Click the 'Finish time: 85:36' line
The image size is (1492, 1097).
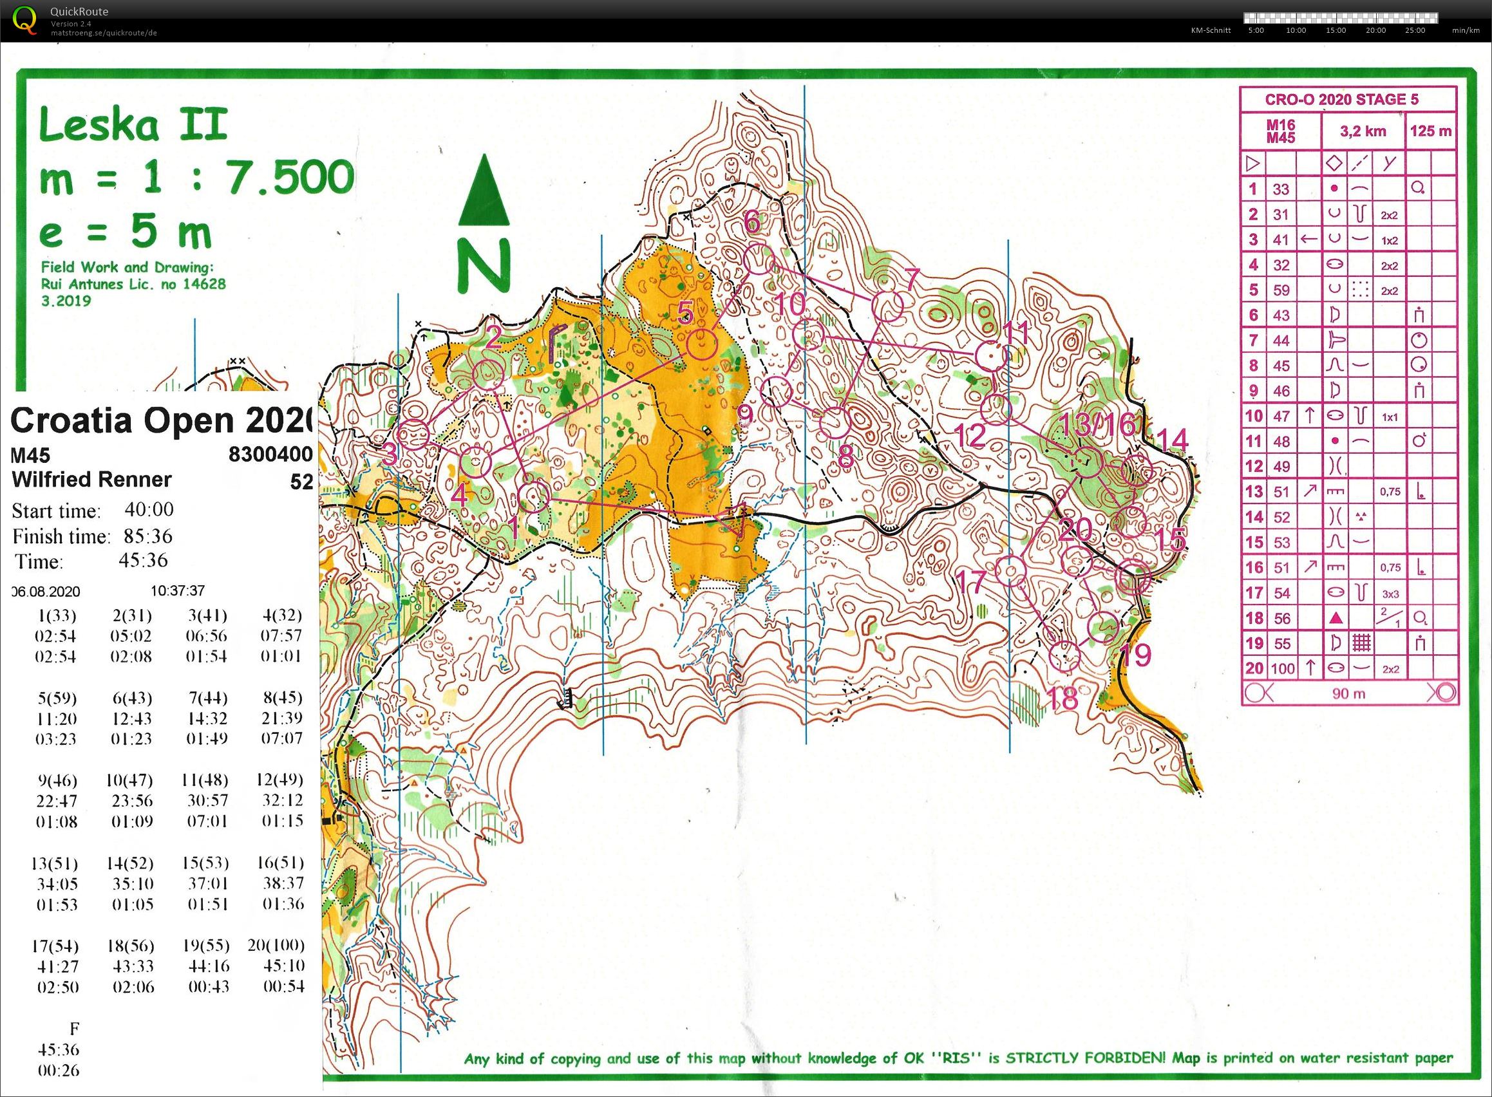point(93,536)
